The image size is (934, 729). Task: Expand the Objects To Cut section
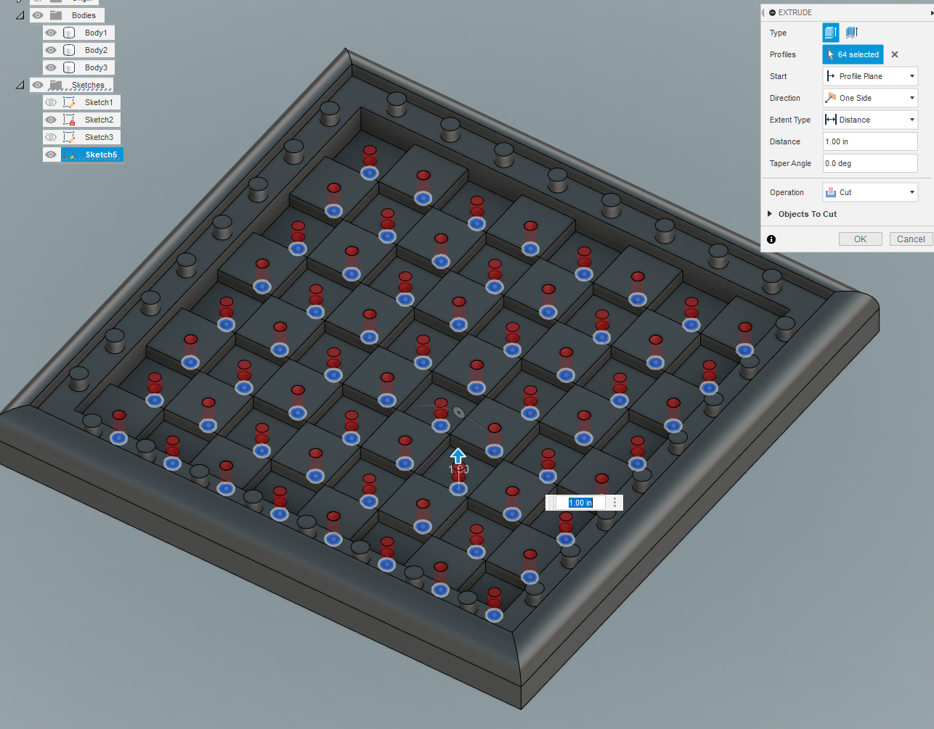[770, 214]
